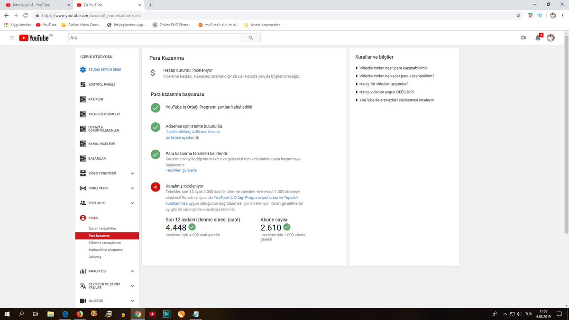Expand Çeviriler ve Çeviri Yazılar section
569x320 pixels.
(132, 286)
